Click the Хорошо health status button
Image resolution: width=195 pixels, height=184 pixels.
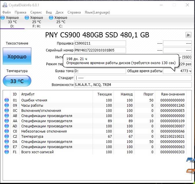coord(17,56)
